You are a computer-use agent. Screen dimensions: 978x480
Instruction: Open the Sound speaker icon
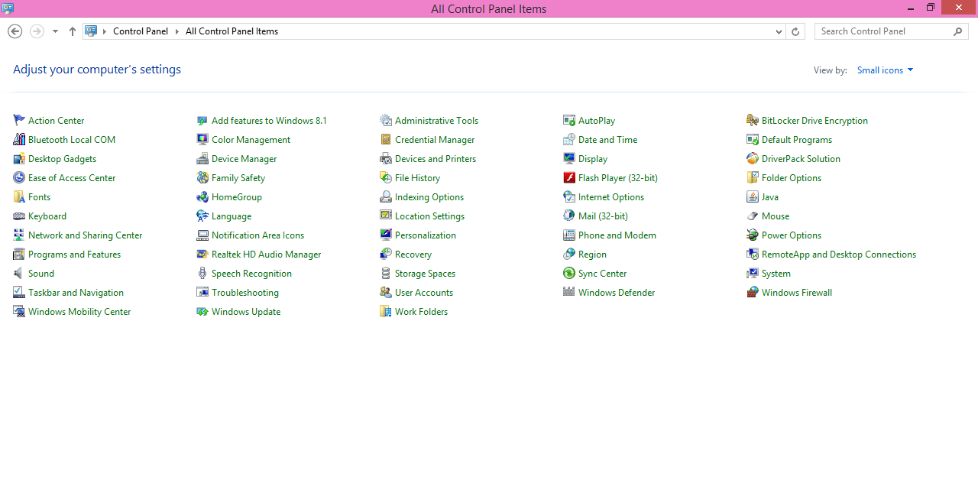click(19, 273)
